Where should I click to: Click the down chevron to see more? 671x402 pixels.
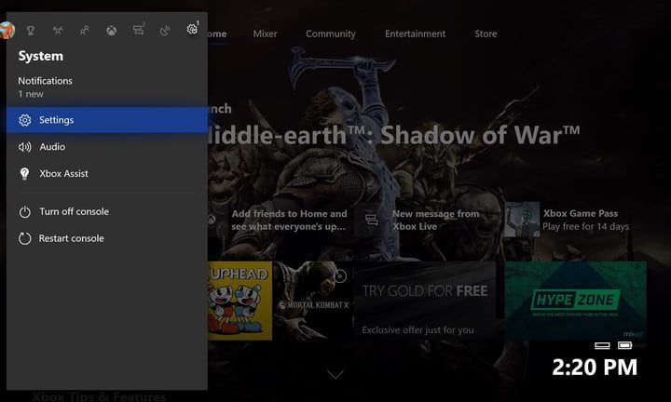(x=335, y=375)
